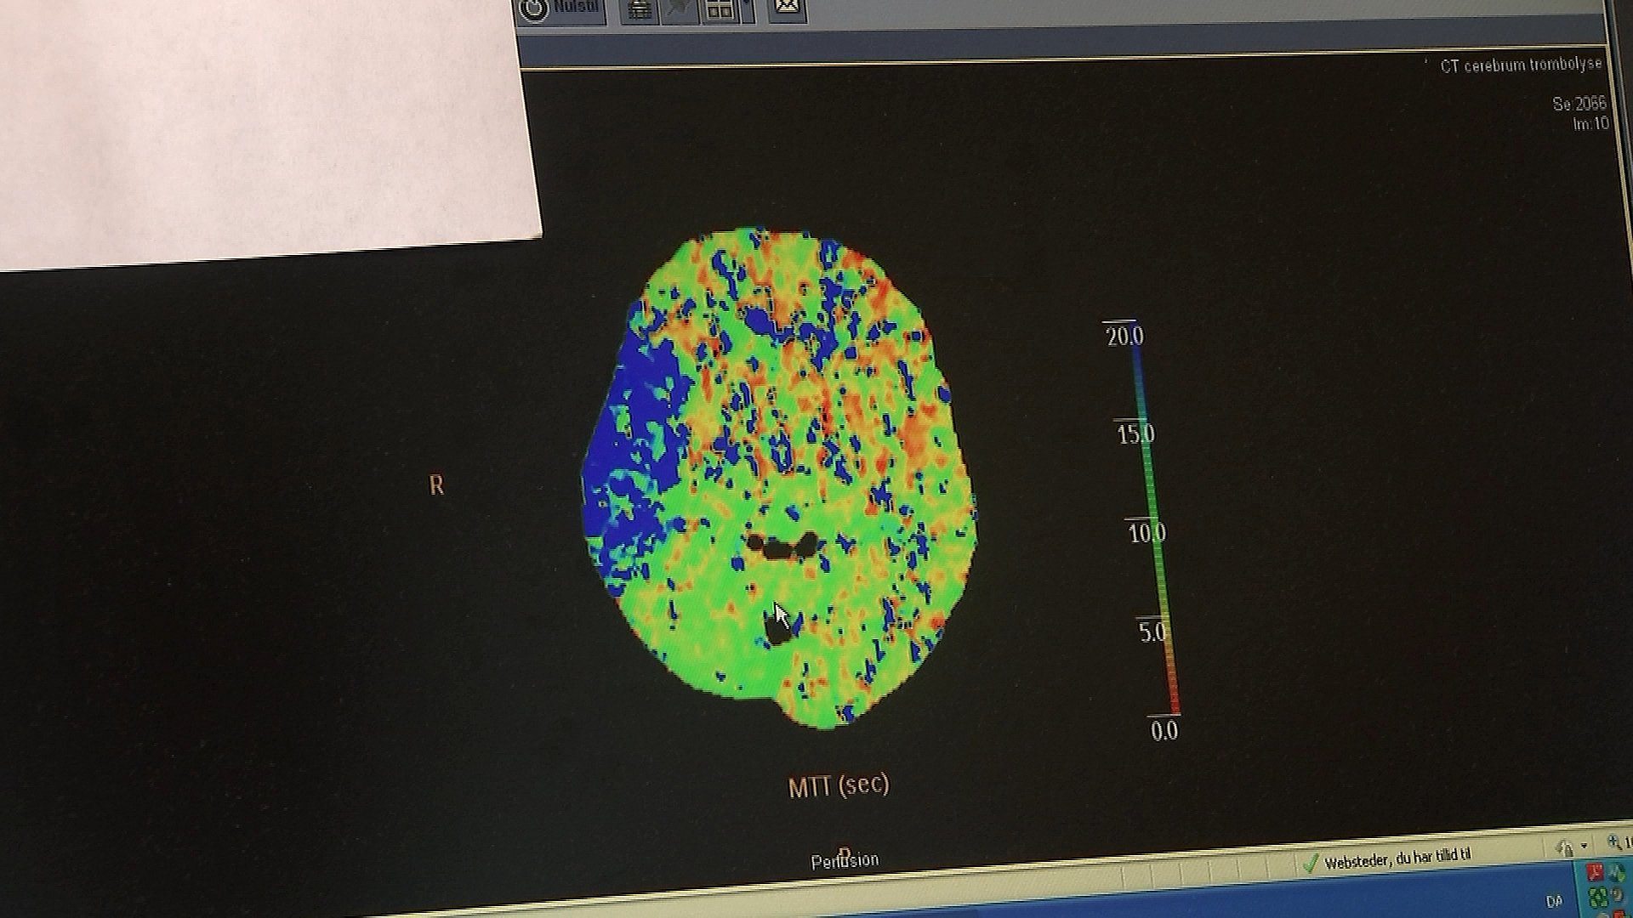1633x918 pixels.
Task: Open the dropdown arrow beside the status bar icon
Action: point(1584,847)
